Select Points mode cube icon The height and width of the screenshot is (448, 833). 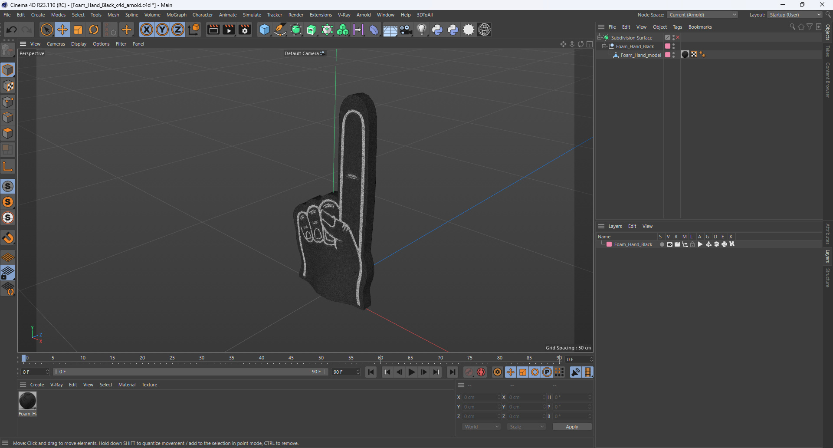tap(8, 102)
